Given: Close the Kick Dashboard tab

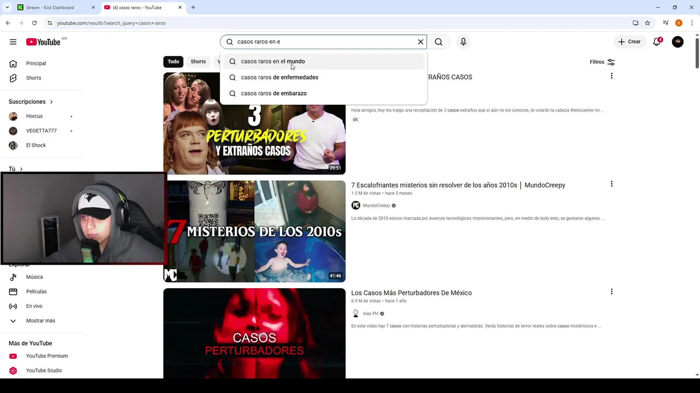Looking at the screenshot, I should click(x=93, y=8).
